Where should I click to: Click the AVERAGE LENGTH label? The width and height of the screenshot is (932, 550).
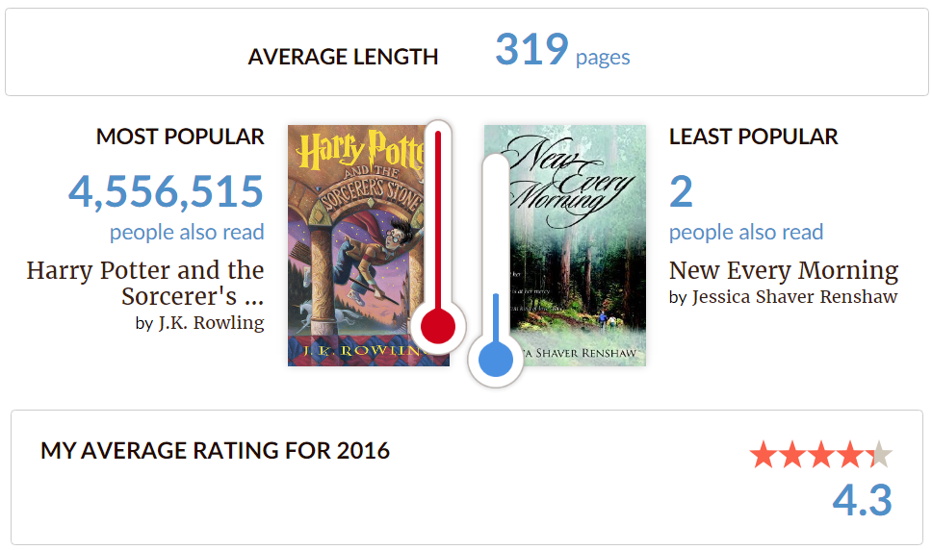[343, 58]
